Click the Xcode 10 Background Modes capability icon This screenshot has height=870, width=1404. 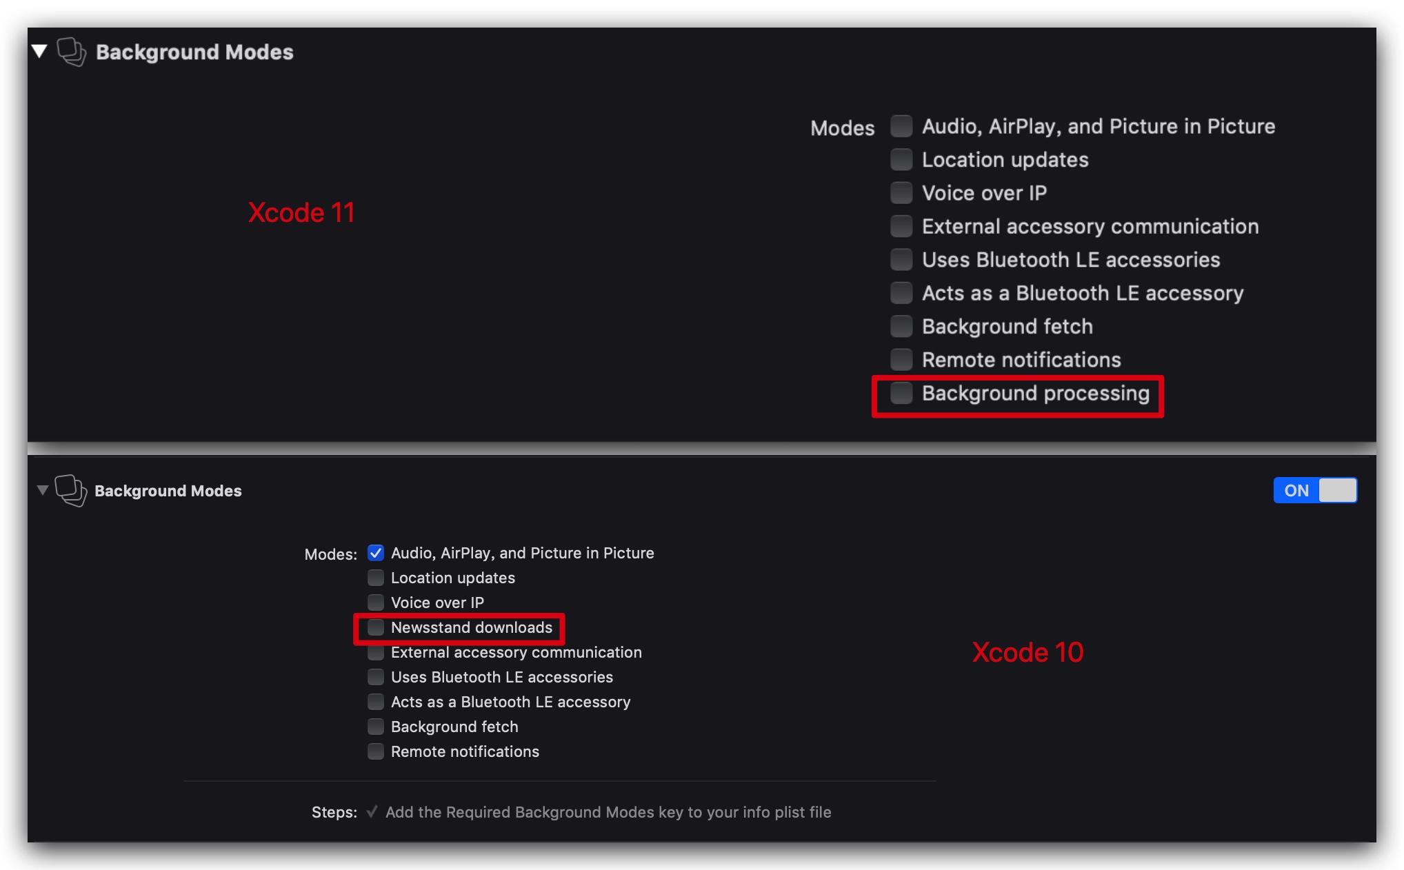click(70, 490)
